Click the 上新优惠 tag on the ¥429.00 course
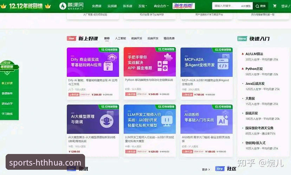 point(130,152)
